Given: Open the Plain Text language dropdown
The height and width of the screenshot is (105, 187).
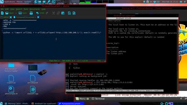Looking at the screenshot, I should pos(54,61).
